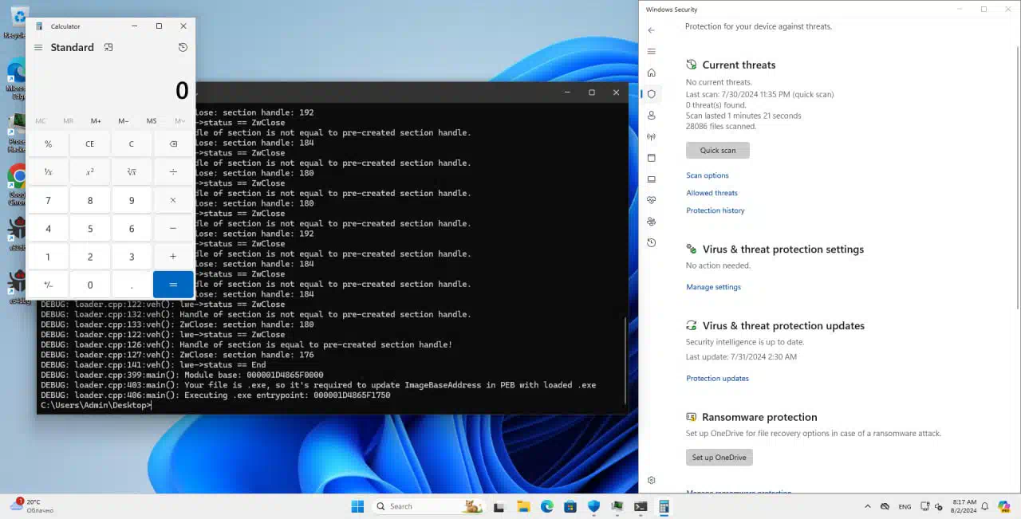Click the multiply operator in Calculator

(x=173, y=200)
